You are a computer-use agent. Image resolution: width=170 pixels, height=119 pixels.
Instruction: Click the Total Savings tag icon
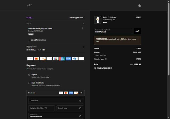click(95, 68)
